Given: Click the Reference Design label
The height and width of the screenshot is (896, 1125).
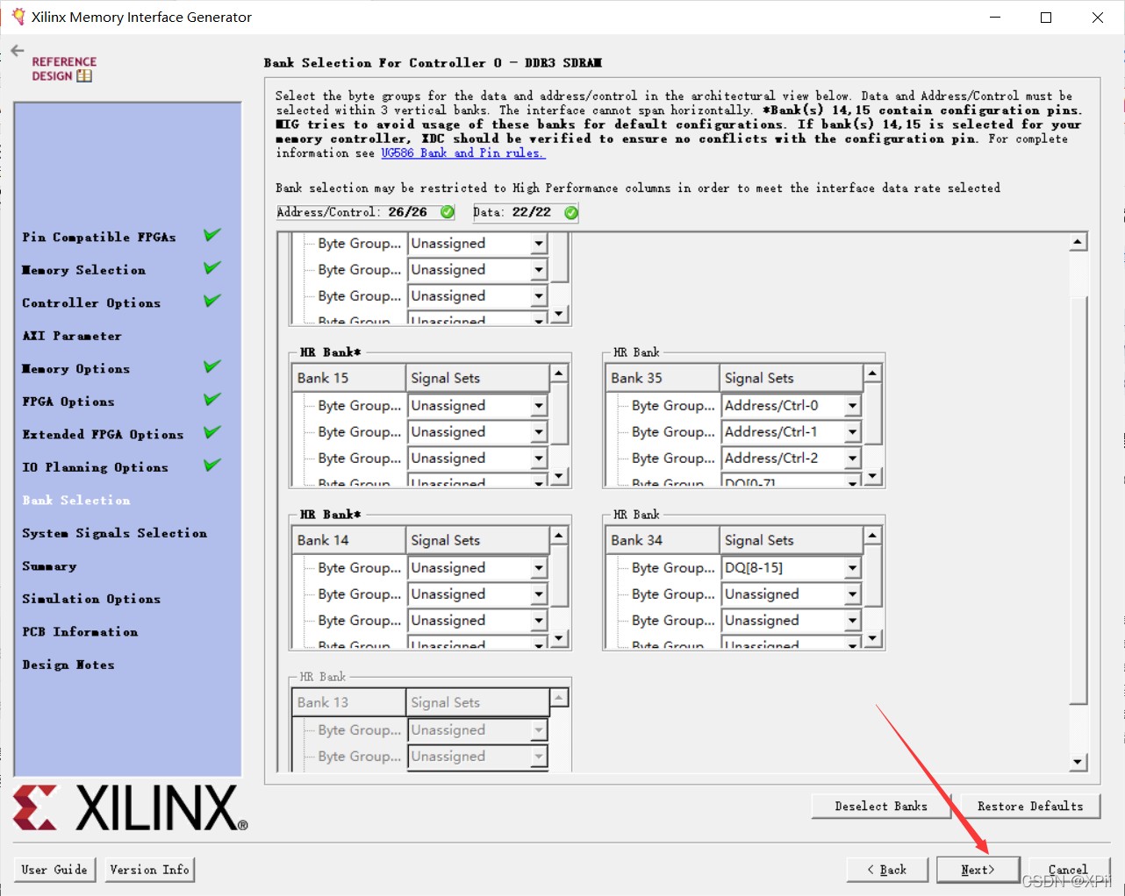Looking at the screenshot, I should point(64,68).
